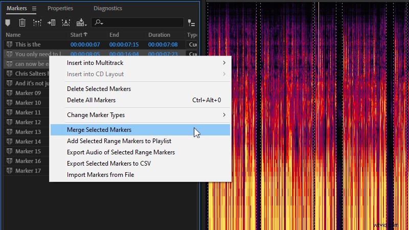Sort by the Name column header
The image size is (409, 230).
(13, 35)
